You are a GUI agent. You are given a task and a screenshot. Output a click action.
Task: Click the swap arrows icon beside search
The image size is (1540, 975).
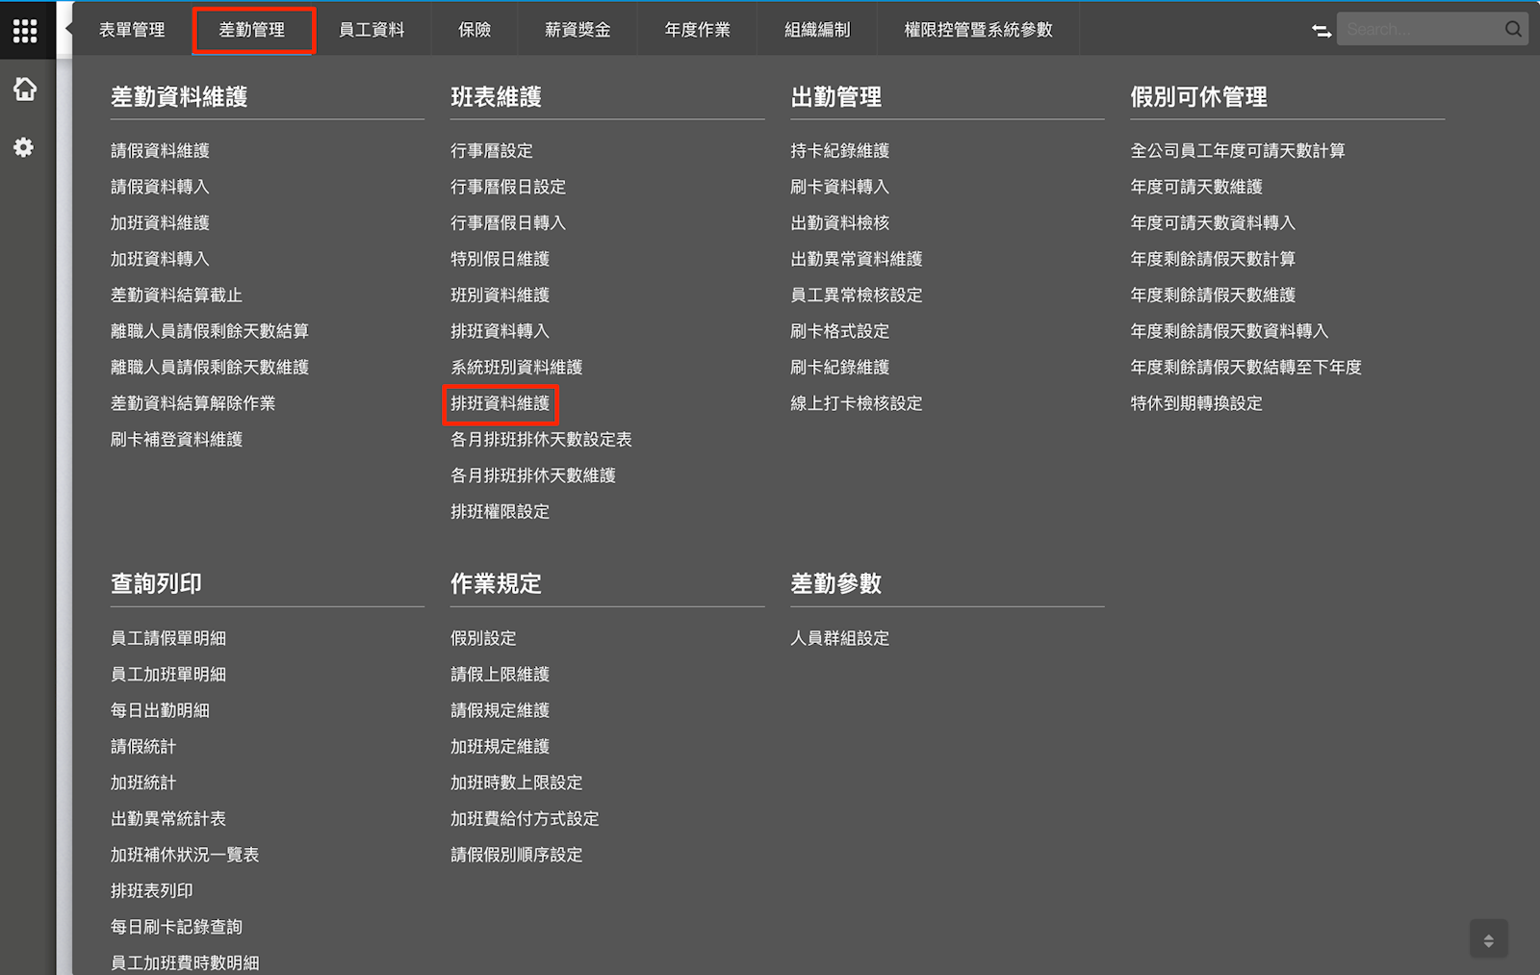click(1322, 31)
